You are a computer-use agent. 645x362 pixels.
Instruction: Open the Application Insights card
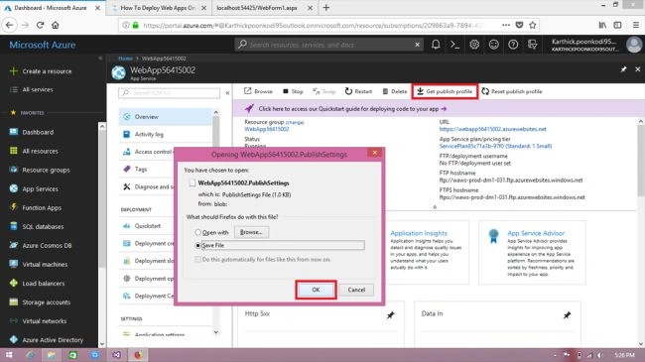[427, 252]
